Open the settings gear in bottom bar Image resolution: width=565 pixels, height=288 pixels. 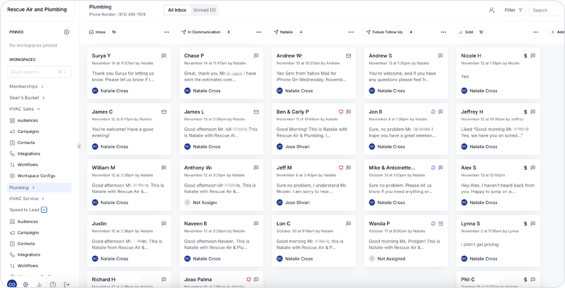[x=26, y=284]
